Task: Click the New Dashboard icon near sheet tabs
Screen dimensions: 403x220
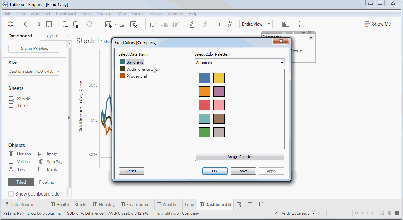Action: pos(250,204)
